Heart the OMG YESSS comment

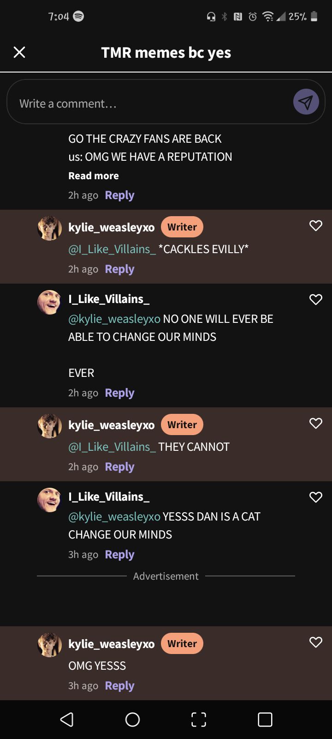point(316,642)
